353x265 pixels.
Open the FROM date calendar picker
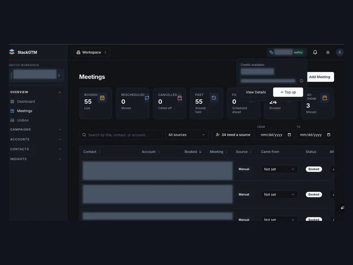click(289, 135)
